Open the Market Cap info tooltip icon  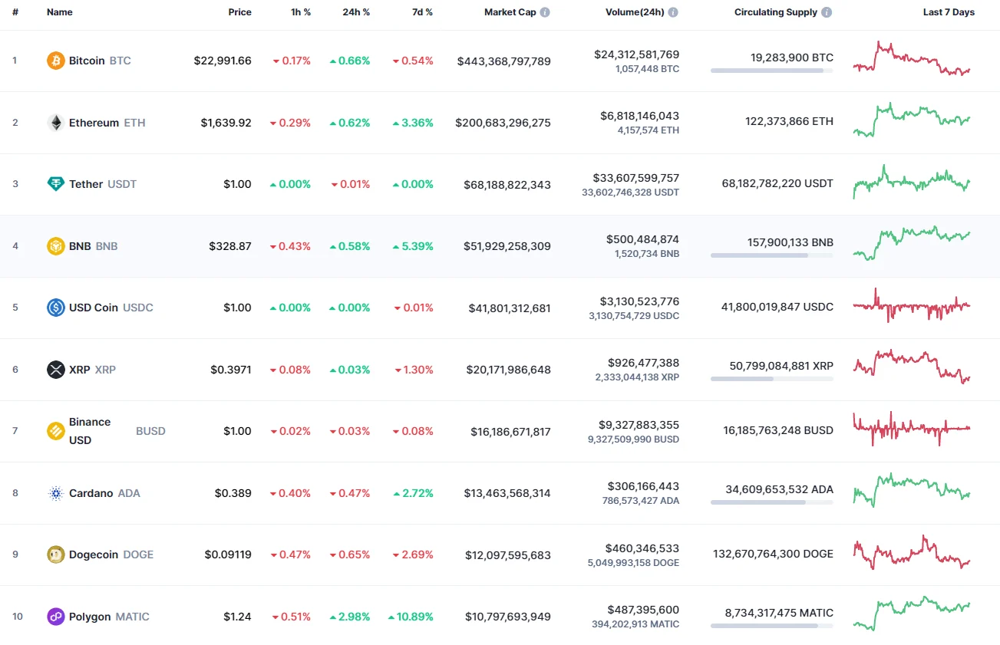(x=545, y=12)
